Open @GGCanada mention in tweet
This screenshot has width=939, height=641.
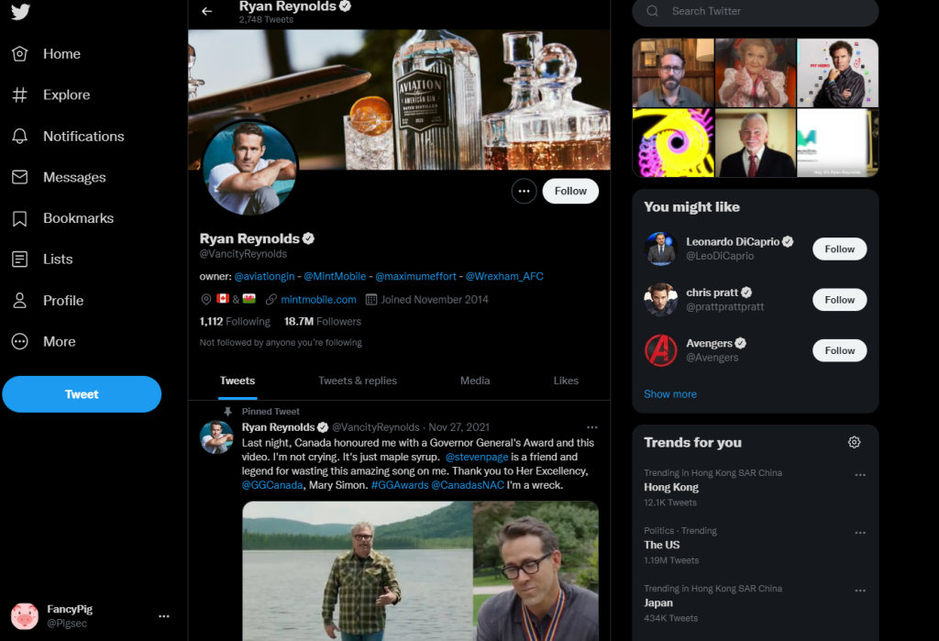tap(271, 485)
